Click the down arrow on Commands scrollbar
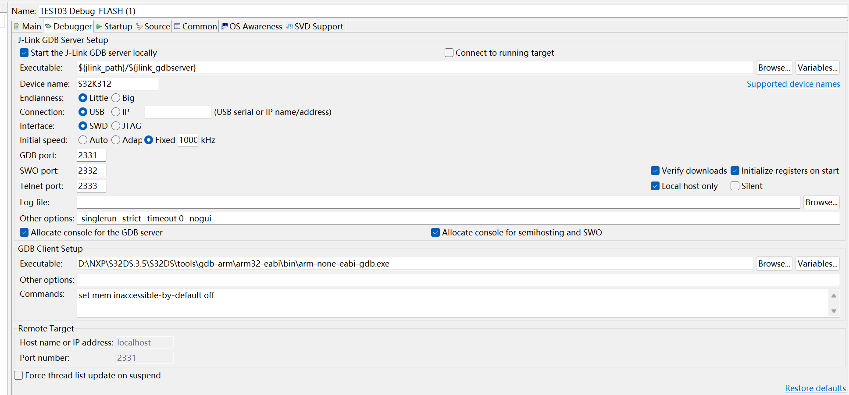Viewport: 849px width, 395px height. 834,312
